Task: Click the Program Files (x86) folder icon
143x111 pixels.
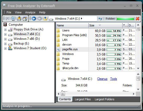Action: click(58, 35)
